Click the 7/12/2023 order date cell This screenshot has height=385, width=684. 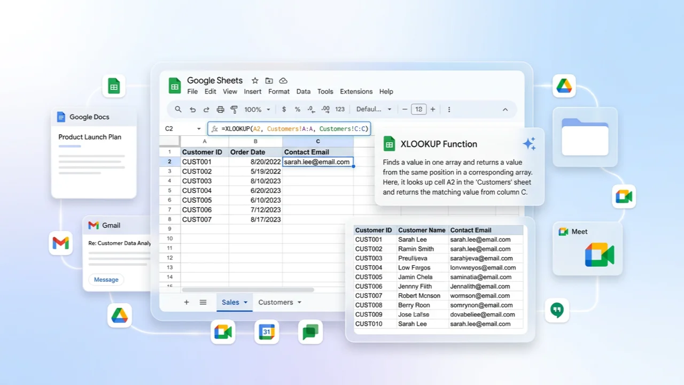(255, 210)
